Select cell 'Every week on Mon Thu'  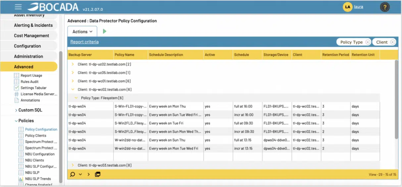(x=176, y=106)
